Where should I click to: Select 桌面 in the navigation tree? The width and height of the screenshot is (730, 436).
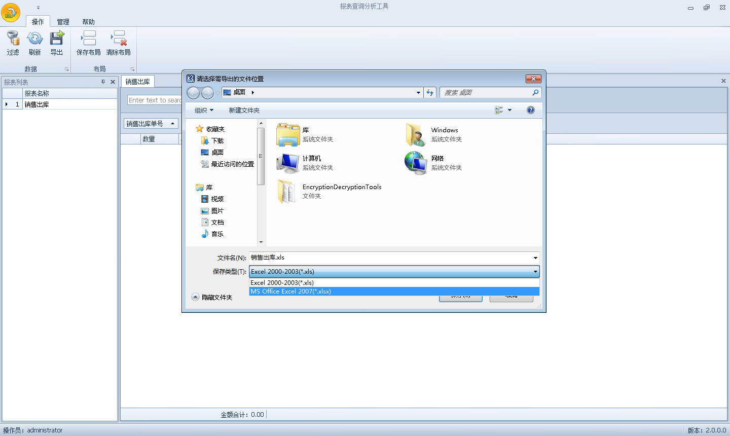coord(217,152)
